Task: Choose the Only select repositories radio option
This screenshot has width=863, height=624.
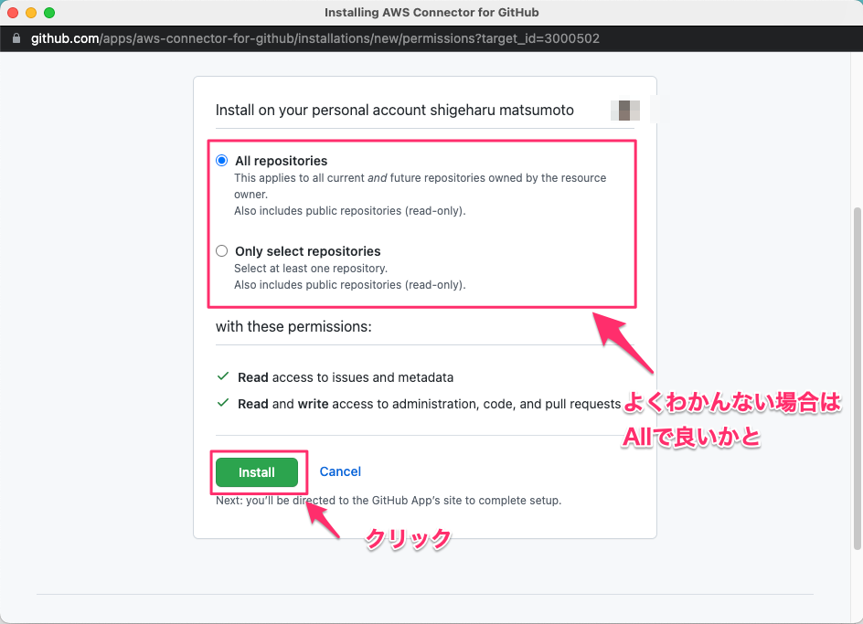Action: coord(222,251)
